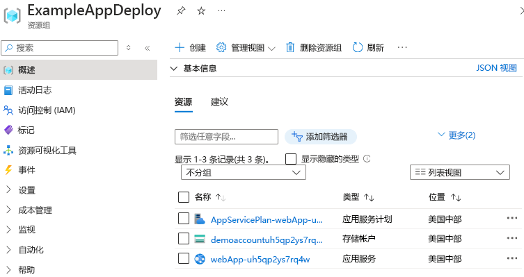Open more options next to title star
The image size is (524, 277).
(221, 11)
